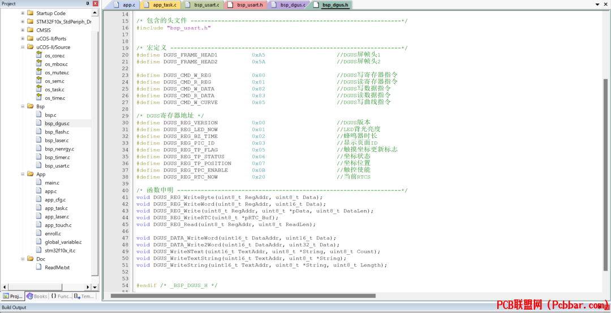Screen dimensions: 611x313
Task: Place cursor on DGUS_REG_WriteByte declaration line
Action: tap(230, 197)
